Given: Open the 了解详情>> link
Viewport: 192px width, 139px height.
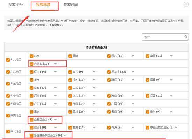Looking at the screenshot, I should pyautogui.click(x=56, y=25).
